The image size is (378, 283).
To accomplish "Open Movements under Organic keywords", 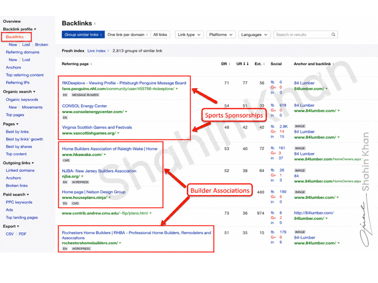I will click(x=32, y=107).
